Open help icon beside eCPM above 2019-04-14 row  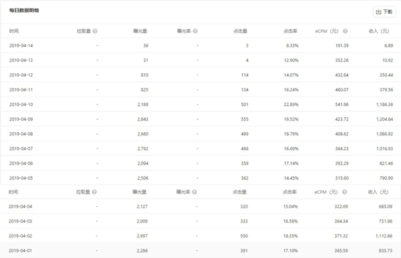[345, 31]
